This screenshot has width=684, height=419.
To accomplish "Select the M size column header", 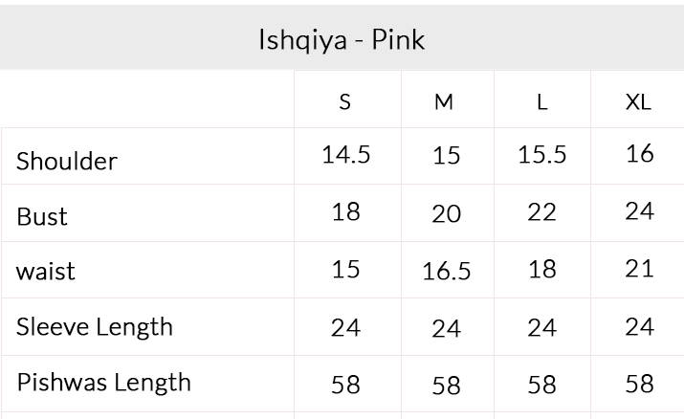I will tap(444, 101).
